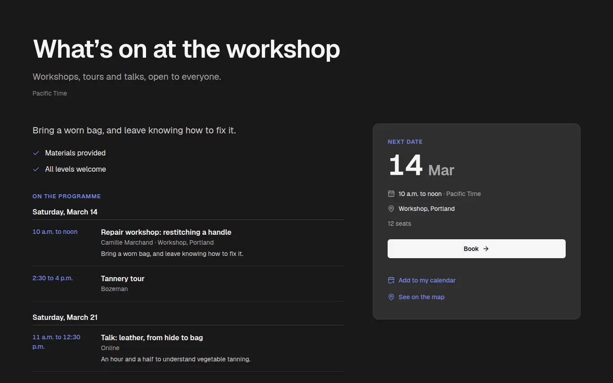Click the Pacific Time label under the subtitle
Screen dimensions: 613x383
click(50, 93)
